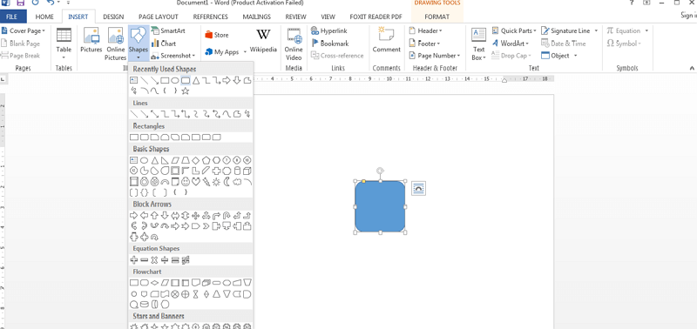Add a Comment
Image resolution: width=697 pixels, height=329 pixels.
tap(386, 40)
